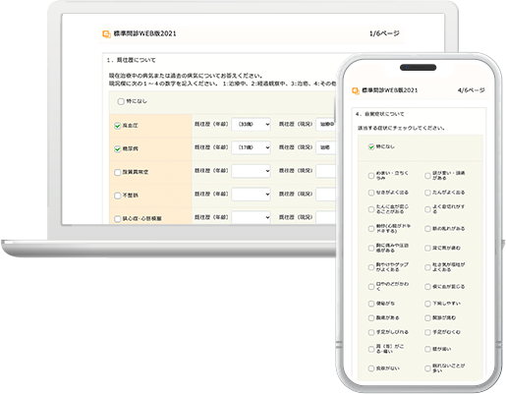Check the 手足がしびれる symptom box
The width and height of the screenshot is (506, 394).
[x=371, y=332]
